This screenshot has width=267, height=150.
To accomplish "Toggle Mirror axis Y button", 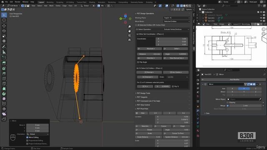I will 244,88.
